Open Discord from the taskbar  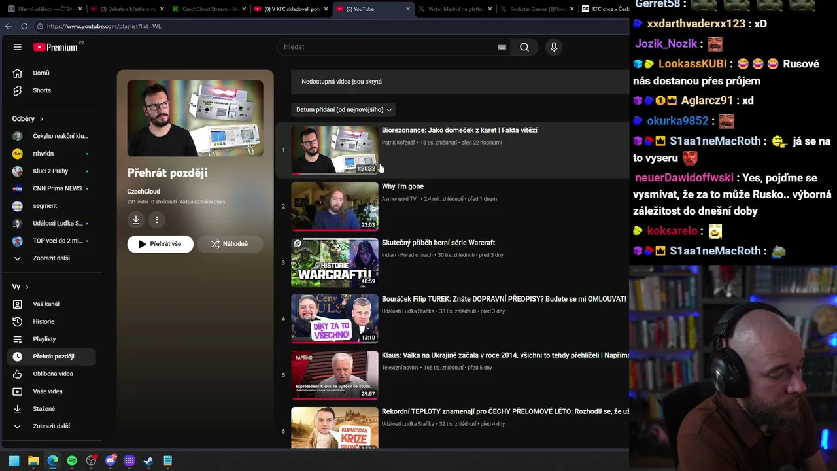[111, 461]
